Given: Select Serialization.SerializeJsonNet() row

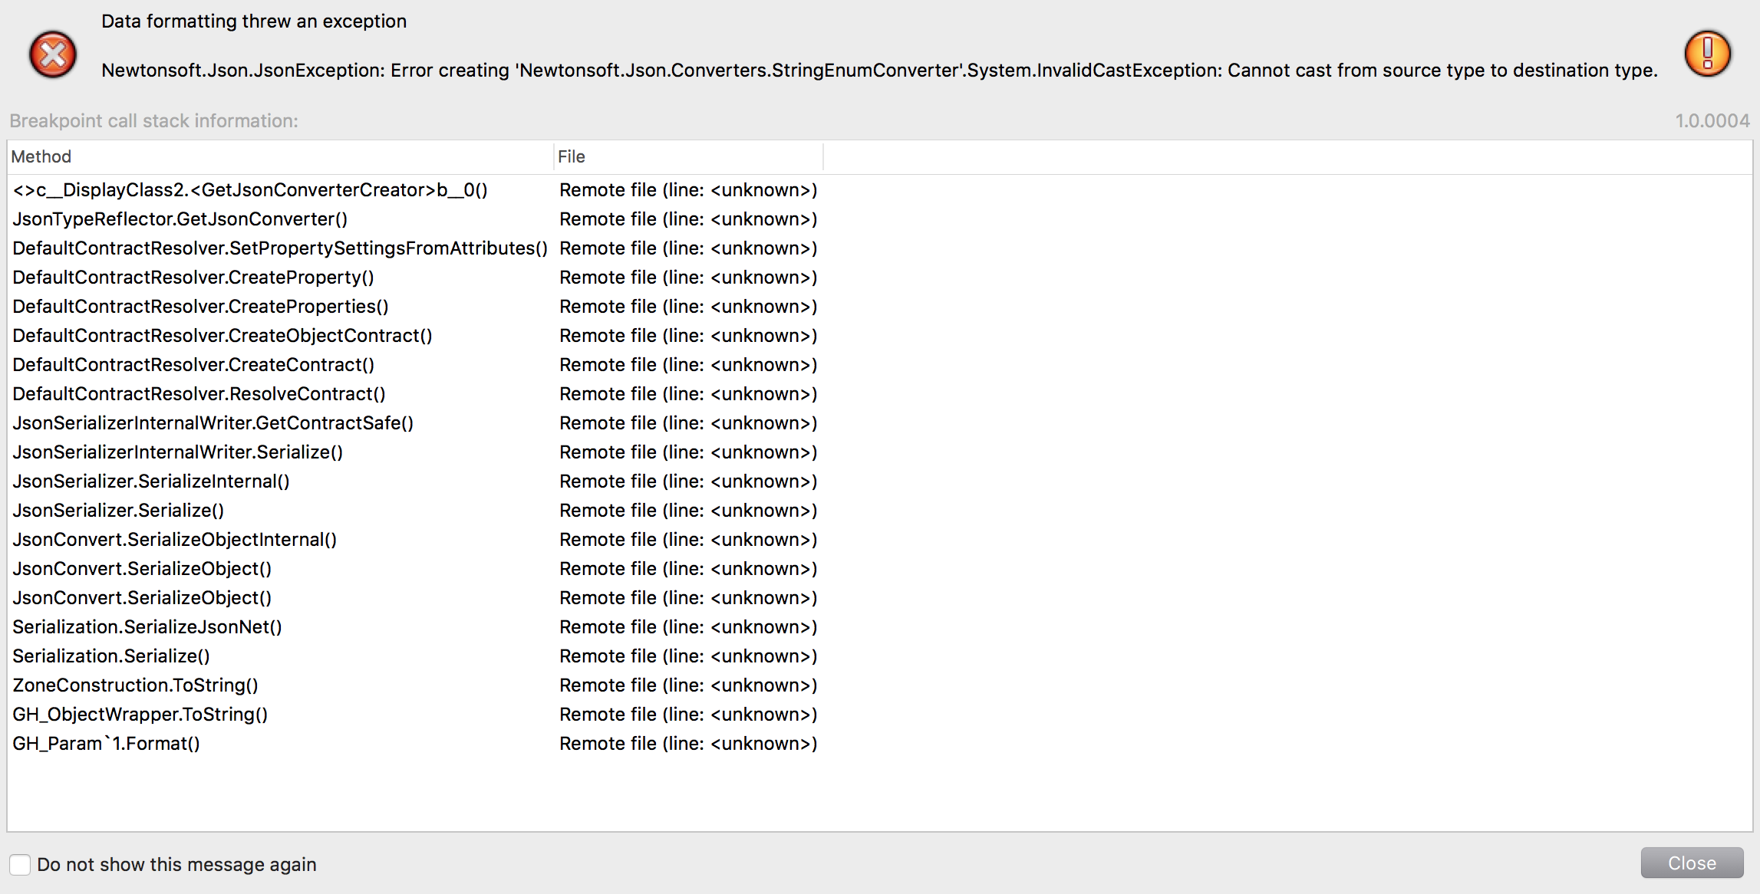Looking at the screenshot, I should pyautogui.click(x=147, y=627).
